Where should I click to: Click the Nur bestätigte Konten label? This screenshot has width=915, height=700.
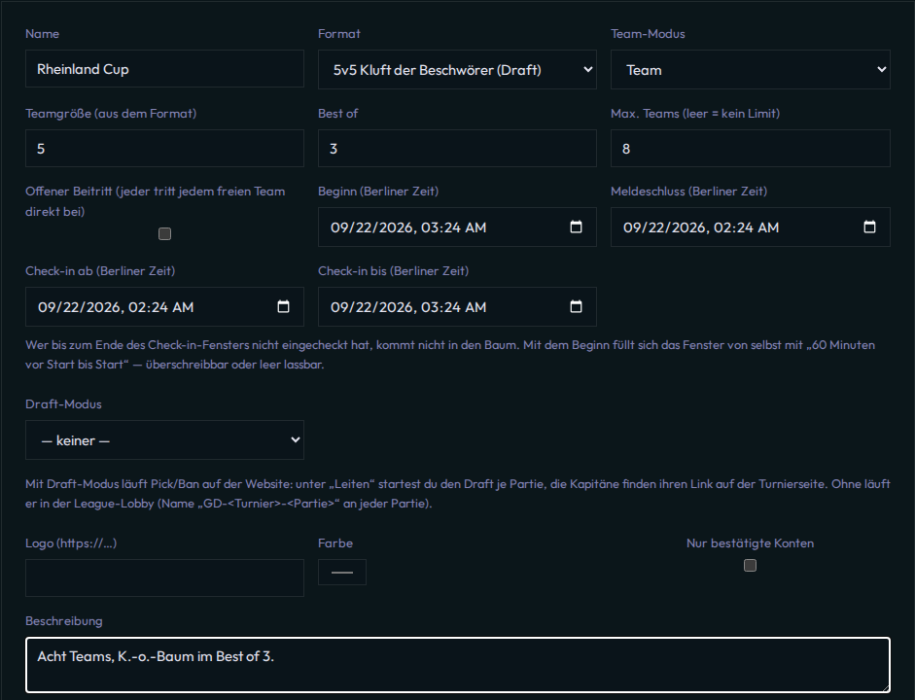click(750, 543)
